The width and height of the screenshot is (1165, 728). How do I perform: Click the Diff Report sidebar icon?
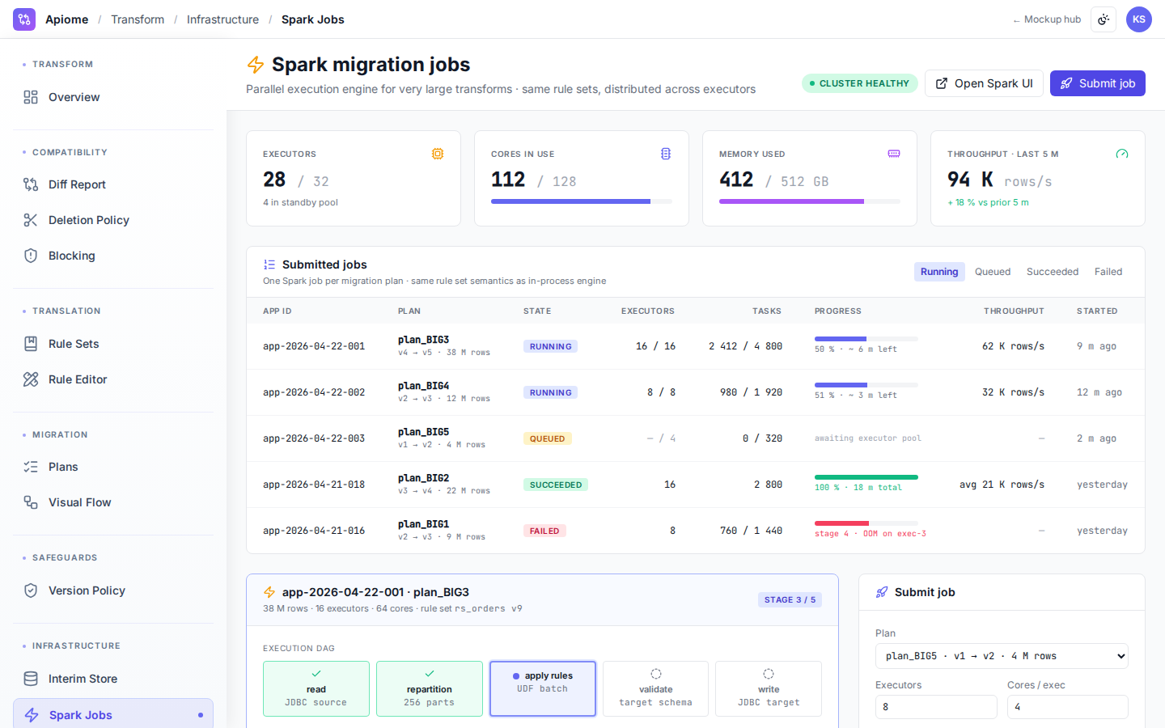click(x=31, y=184)
